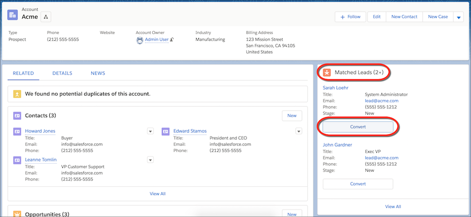Click the Opportunities (3) heading
The width and height of the screenshot is (471, 217).
pyautogui.click(x=47, y=214)
